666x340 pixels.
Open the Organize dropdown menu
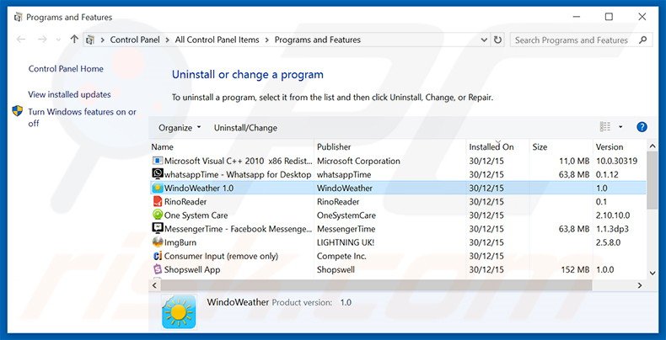[180, 128]
